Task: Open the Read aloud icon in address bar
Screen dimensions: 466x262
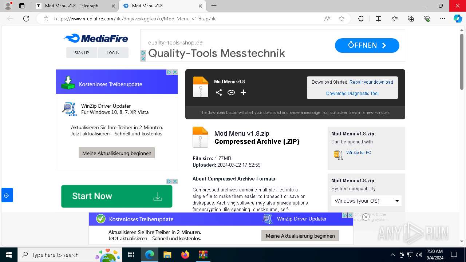Action: pyautogui.click(x=327, y=19)
